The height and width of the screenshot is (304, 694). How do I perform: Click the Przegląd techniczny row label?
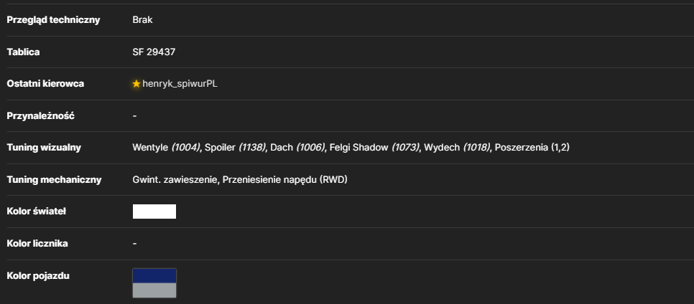(x=54, y=20)
